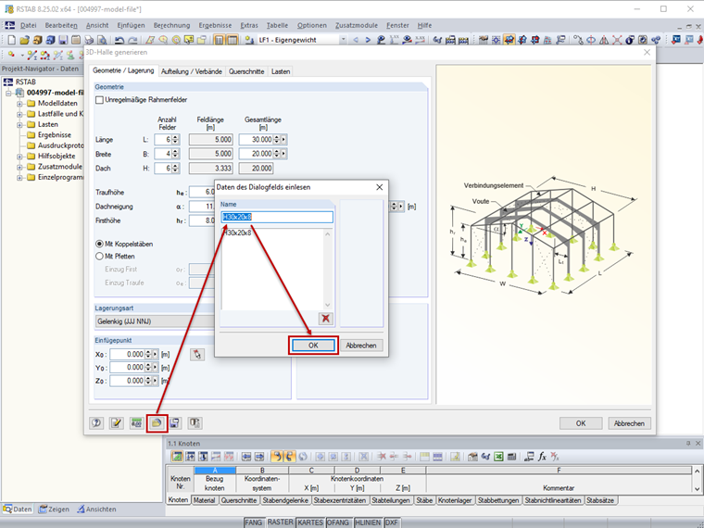This screenshot has width=704, height=528.
Task: Click the Print icon in main toolbar
Action: (x=89, y=40)
